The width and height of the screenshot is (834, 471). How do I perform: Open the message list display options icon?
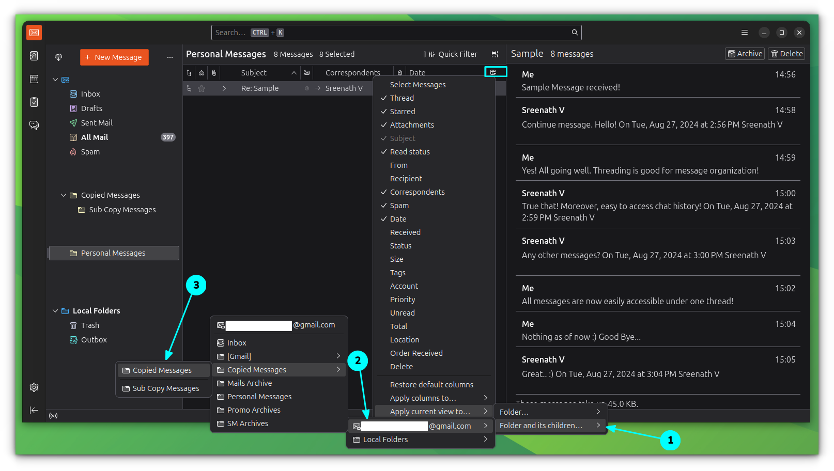[495, 54]
